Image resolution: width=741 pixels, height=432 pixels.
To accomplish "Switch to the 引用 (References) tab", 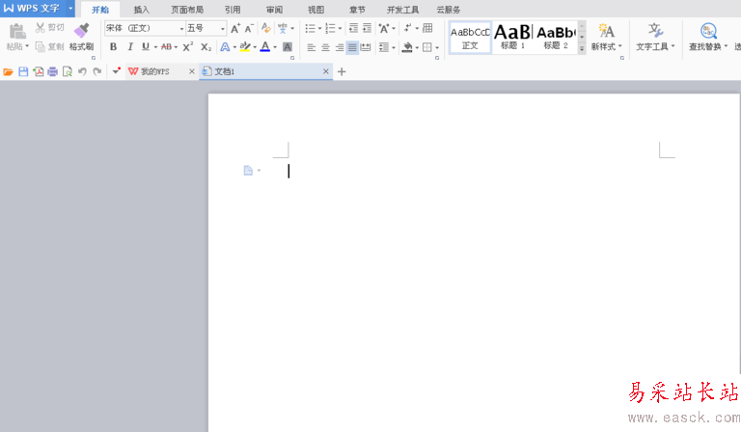I will pyautogui.click(x=233, y=10).
